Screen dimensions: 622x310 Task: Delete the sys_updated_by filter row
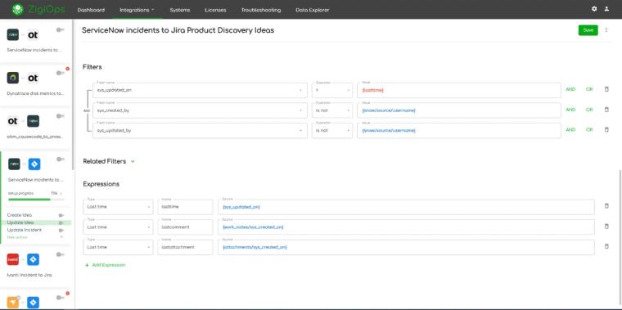[x=606, y=129]
